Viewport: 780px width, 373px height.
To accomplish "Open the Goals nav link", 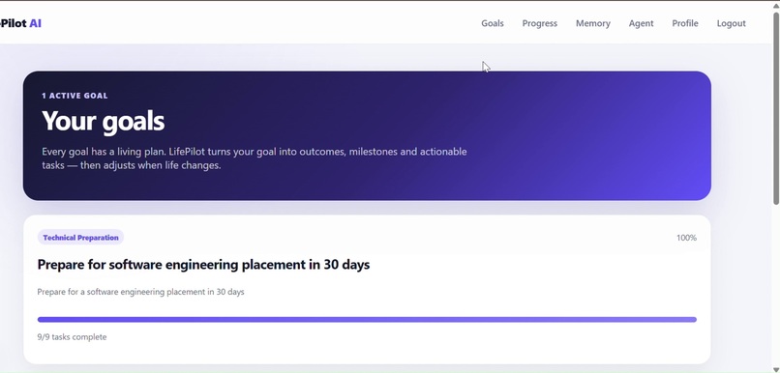I will 492,23.
